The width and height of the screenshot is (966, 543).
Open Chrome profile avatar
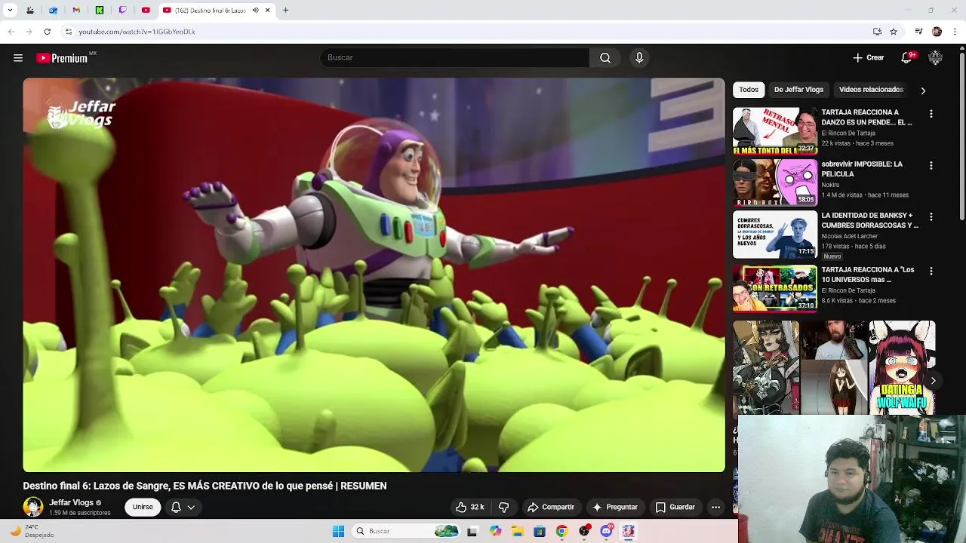click(x=937, y=32)
